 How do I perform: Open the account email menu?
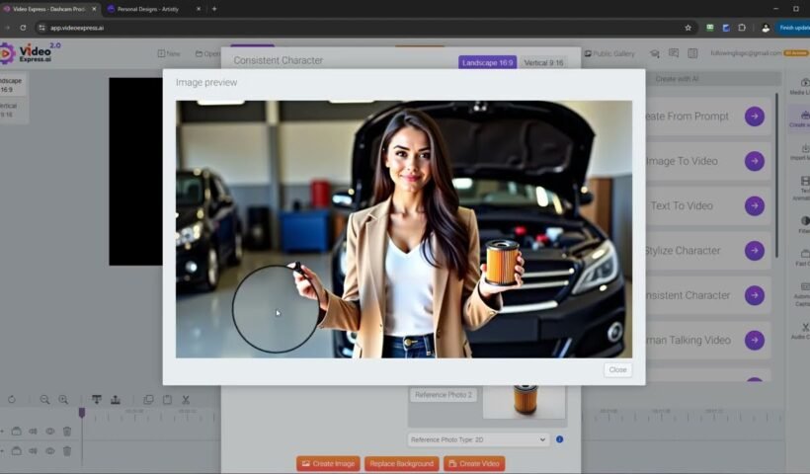[x=746, y=53]
